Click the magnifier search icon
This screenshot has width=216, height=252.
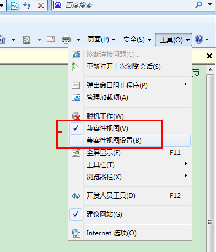(x=198, y=5)
